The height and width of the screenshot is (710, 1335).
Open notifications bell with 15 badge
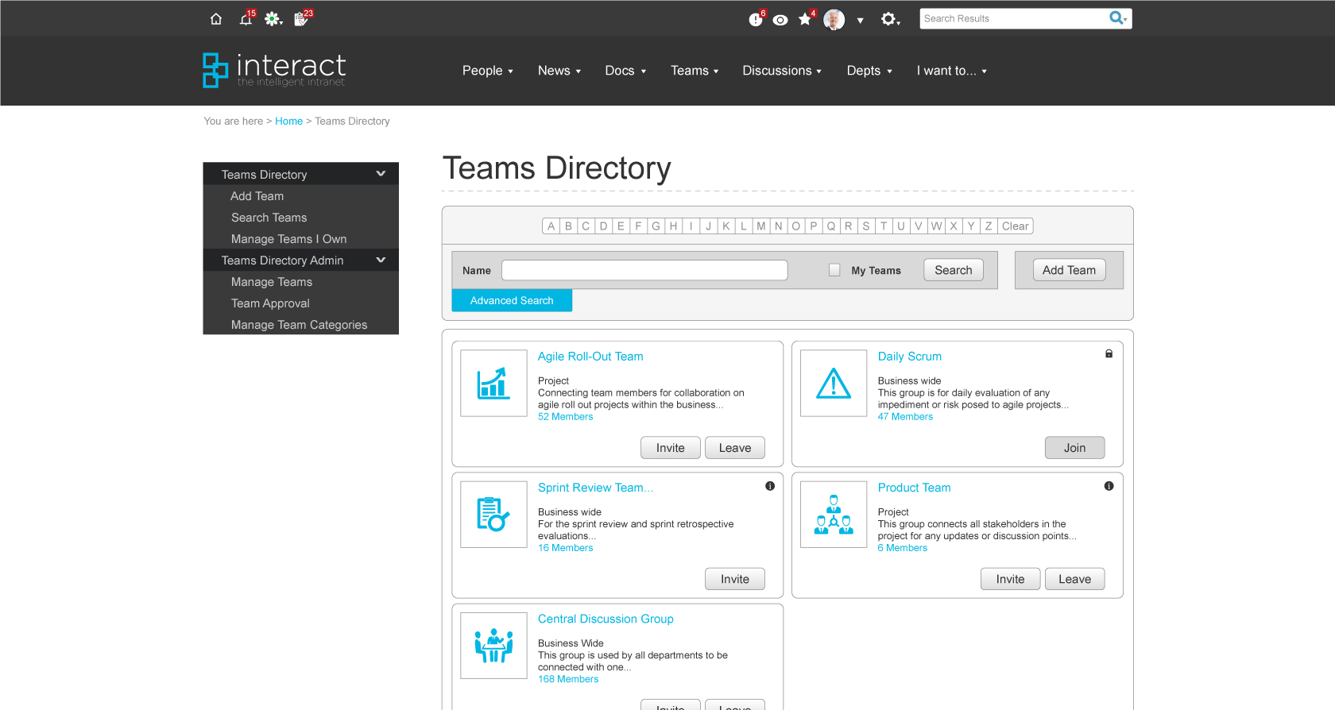pyautogui.click(x=246, y=18)
